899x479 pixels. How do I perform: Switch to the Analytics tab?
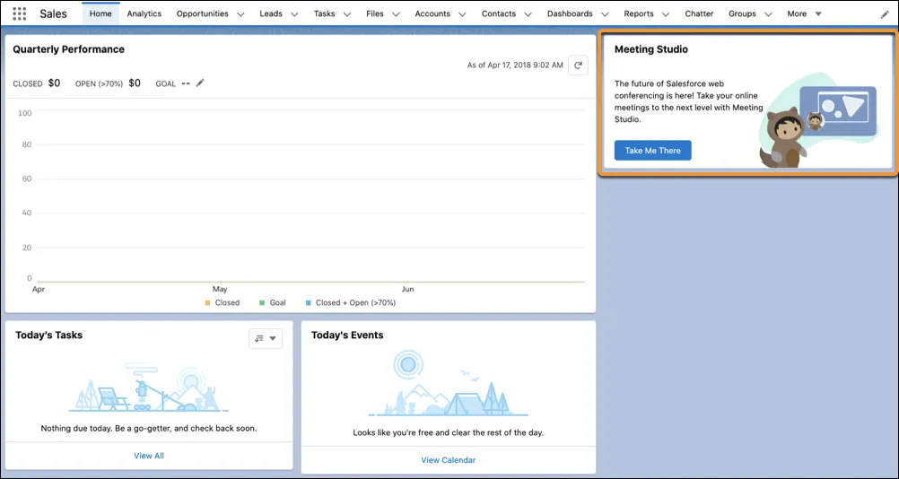(x=144, y=13)
